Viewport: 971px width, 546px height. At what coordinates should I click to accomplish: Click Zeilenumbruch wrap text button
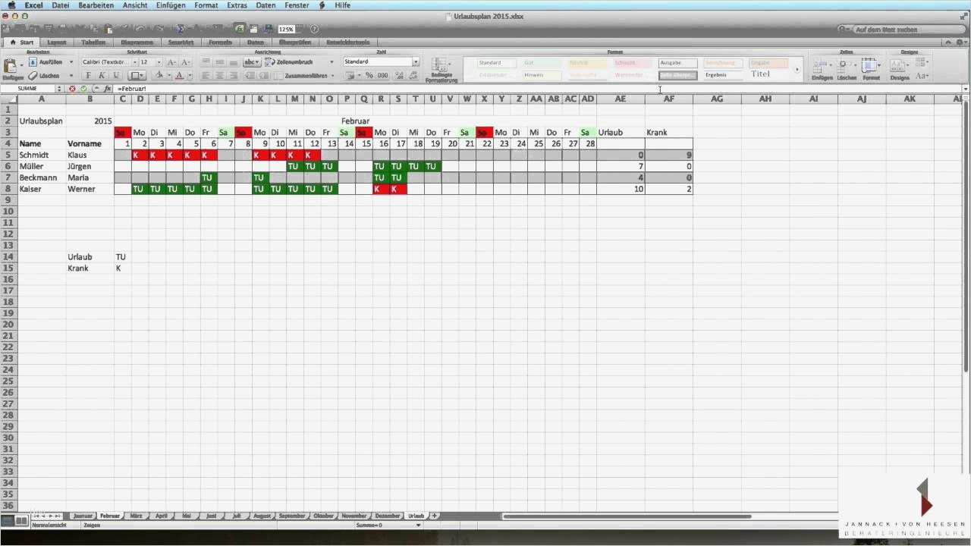tap(288, 62)
